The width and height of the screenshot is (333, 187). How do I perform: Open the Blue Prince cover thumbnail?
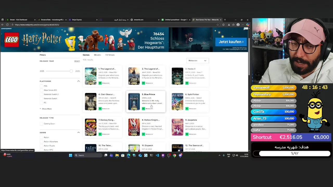coord(134,102)
